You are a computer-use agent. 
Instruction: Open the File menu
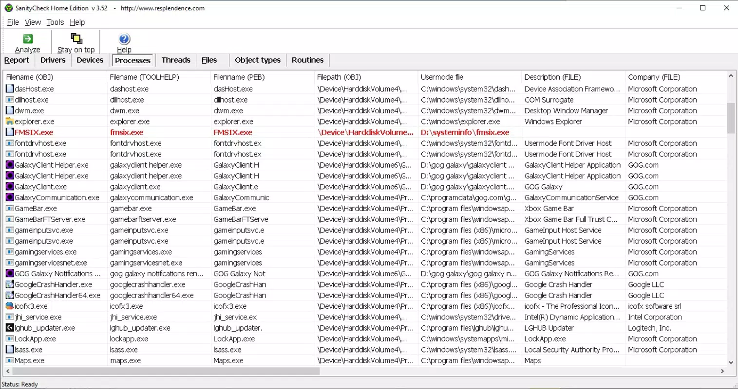click(13, 22)
